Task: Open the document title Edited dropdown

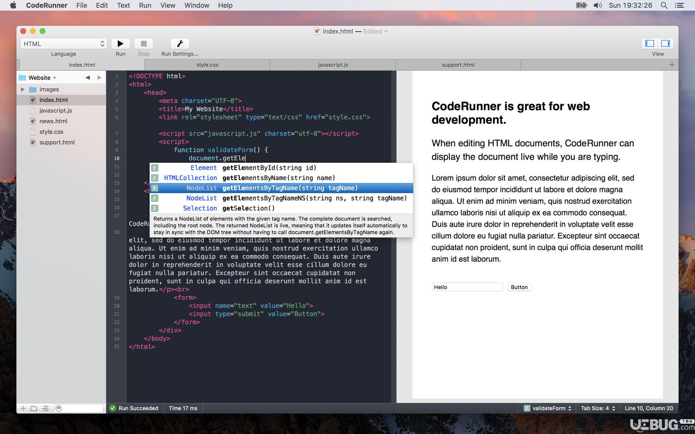Action: pyautogui.click(x=375, y=31)
